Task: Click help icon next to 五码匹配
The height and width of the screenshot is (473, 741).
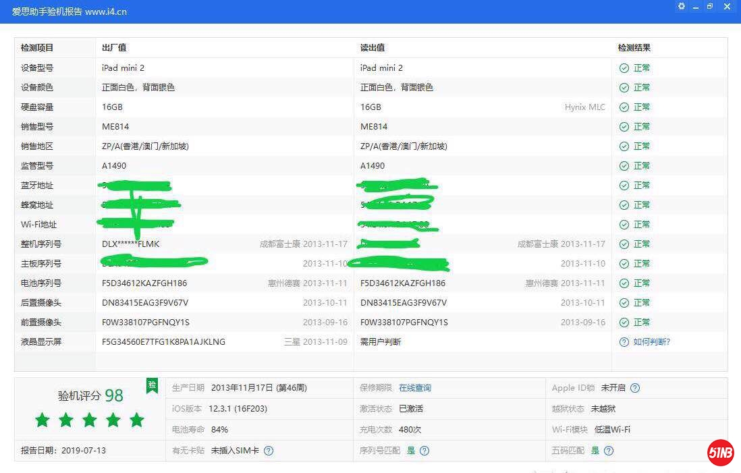Action: 609,451
